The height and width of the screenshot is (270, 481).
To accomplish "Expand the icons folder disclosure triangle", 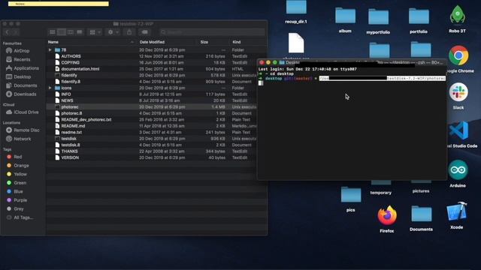I will click(50, 88).
